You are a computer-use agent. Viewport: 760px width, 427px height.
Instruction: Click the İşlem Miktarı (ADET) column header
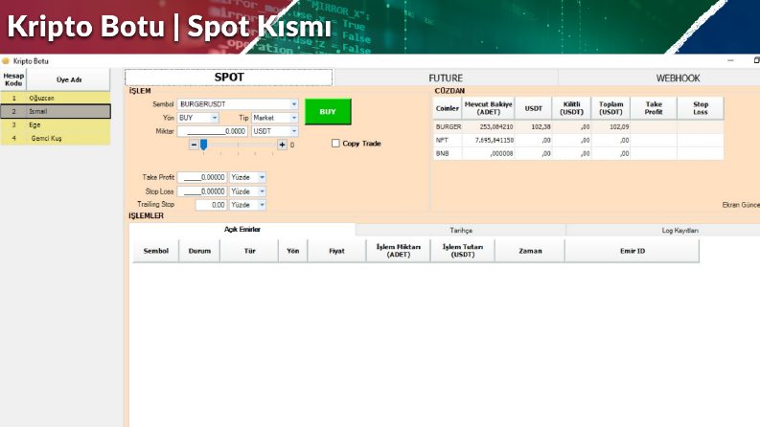tap(399, 251)
